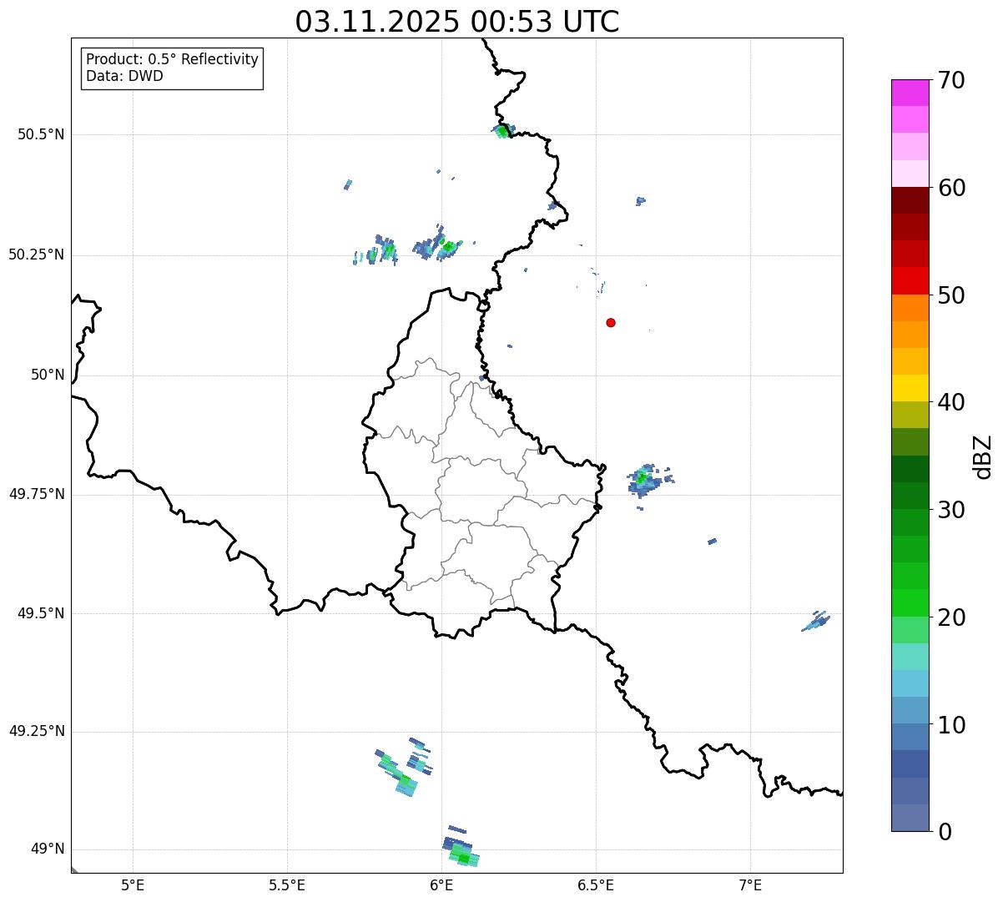Click the red radar site marker
This screenshot has height=902, width=1003.
click(611, 322)
